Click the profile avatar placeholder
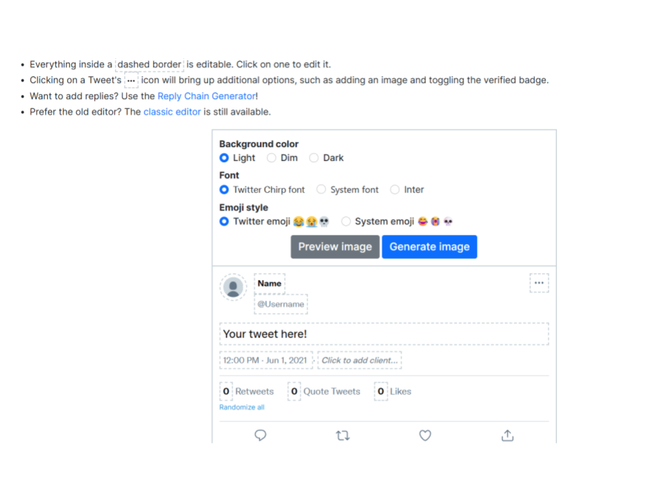Viewport: 665px width, 499px height. click(233, 287)
